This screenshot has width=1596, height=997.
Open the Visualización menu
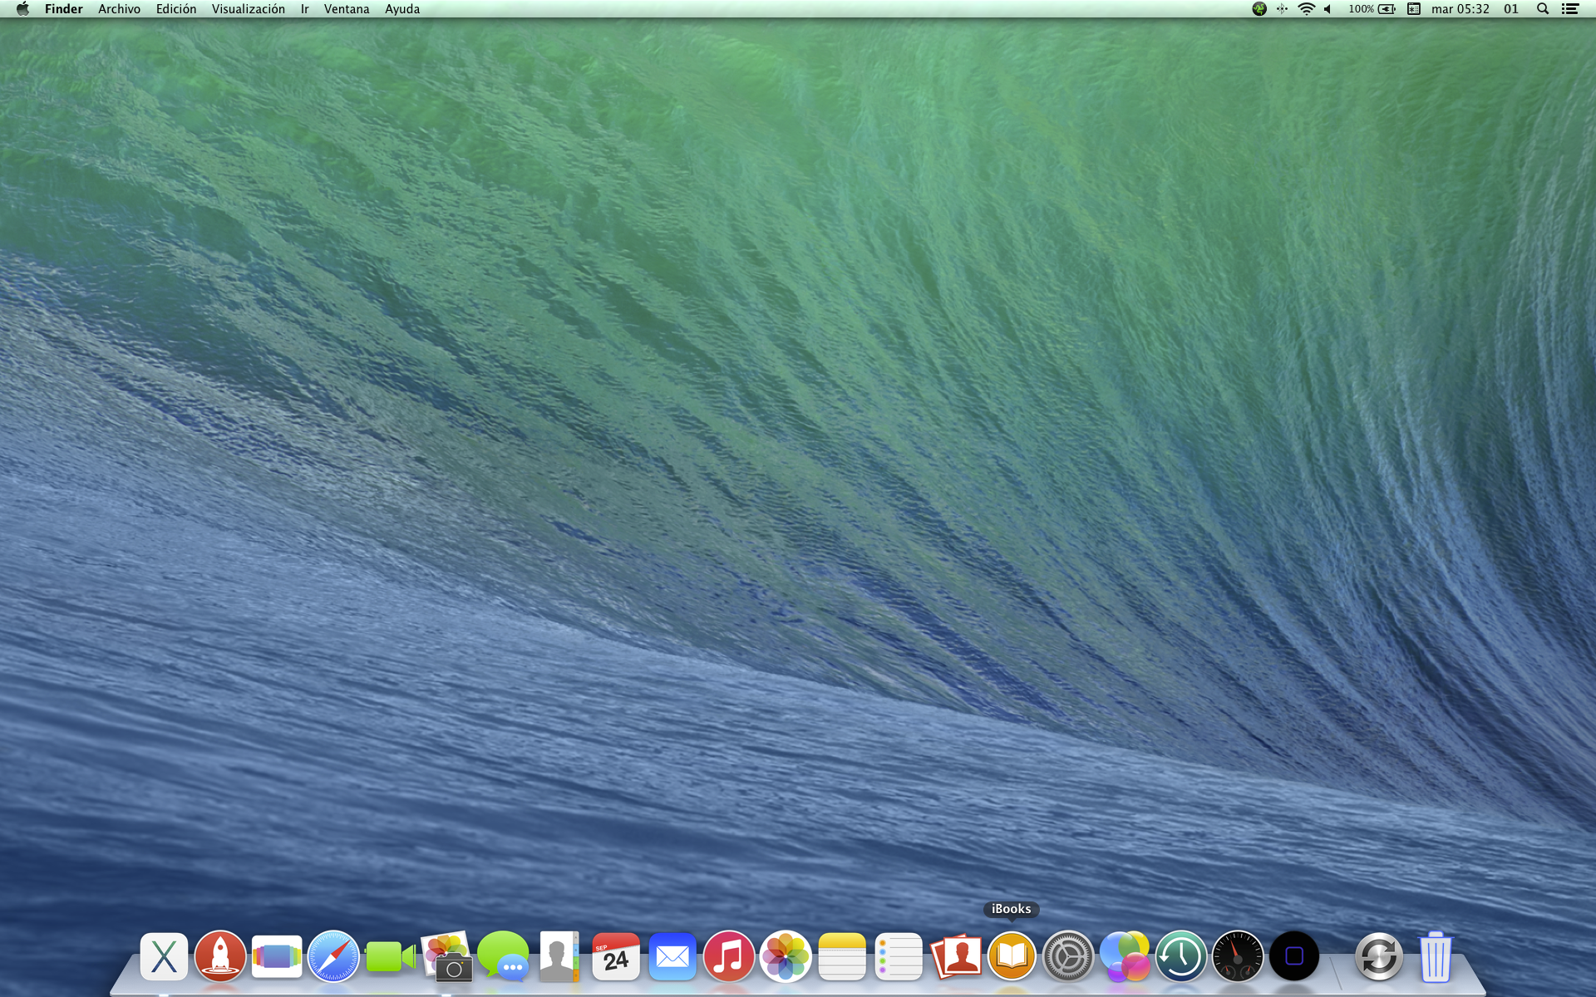pos(248,9)
